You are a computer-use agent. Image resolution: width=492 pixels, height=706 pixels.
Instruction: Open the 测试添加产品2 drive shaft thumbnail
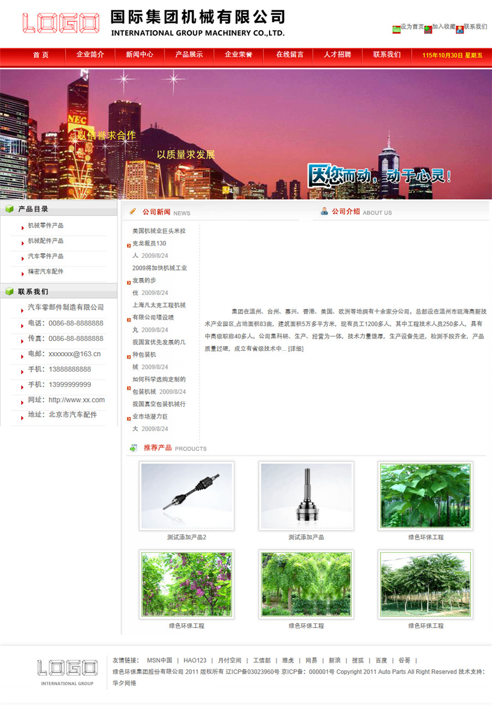point(186,495)
